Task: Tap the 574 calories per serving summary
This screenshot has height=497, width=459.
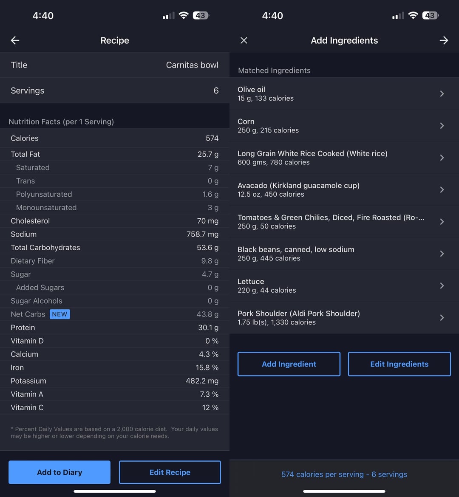Action: click(x=344, y=474)
